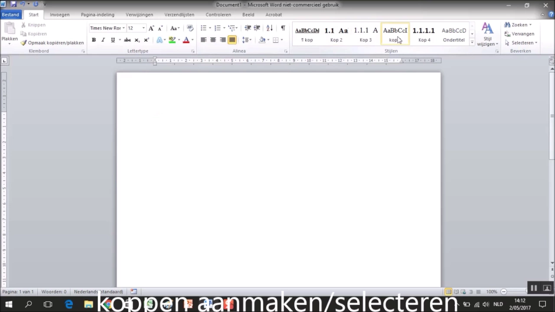Viewport: 555px width, 312px height.
Task: Expand the styles gallery More button
Action: [x=472, y=42]
